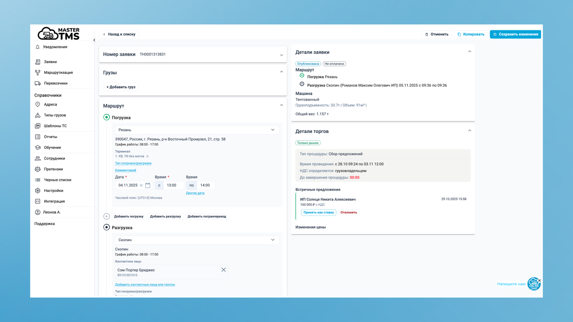Remove contact Сэм Портер Бриджес with X icon
Viewport: 573px width, 322px height.
224,270
